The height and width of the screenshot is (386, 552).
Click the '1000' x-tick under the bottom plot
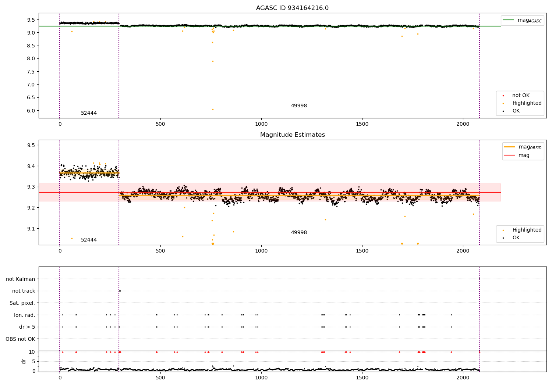point(261,378)
